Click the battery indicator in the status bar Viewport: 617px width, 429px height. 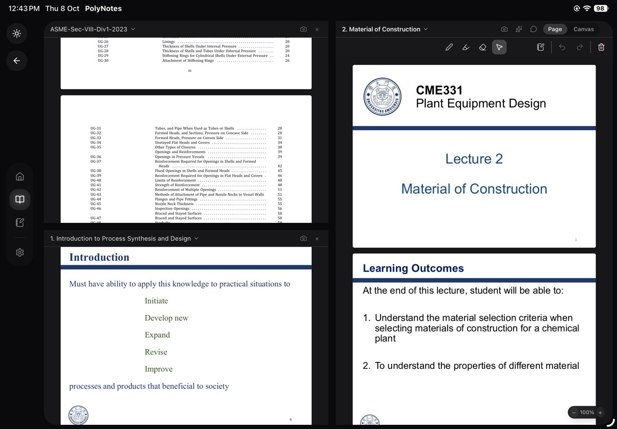click(x=601, y=9)
